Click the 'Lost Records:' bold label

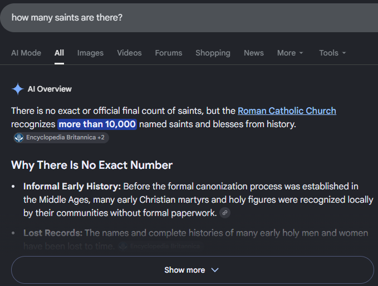53,233
